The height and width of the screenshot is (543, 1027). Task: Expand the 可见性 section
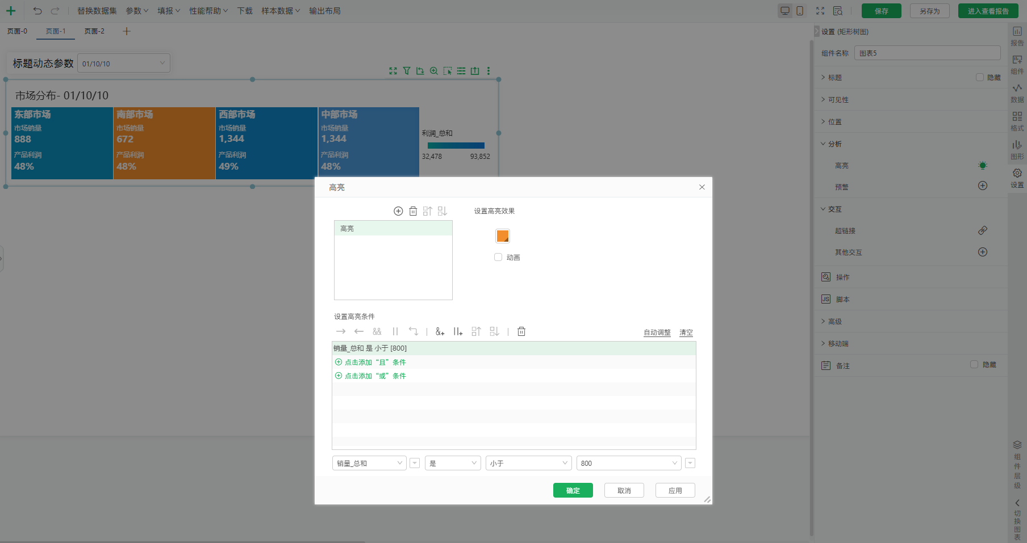838,100
